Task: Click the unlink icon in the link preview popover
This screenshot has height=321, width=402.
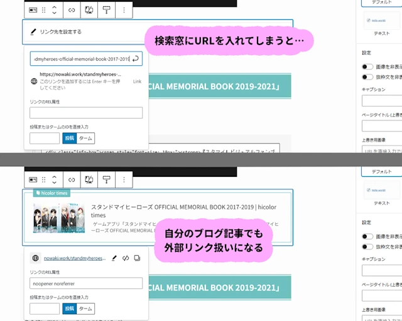Action: [126, 258]
